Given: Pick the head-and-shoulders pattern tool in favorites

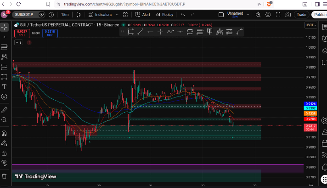Looking at the screenshot, I should point(220,32).
